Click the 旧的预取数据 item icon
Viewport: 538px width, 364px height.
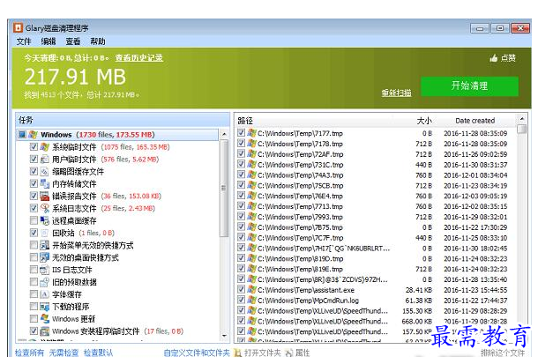point(45,282)
